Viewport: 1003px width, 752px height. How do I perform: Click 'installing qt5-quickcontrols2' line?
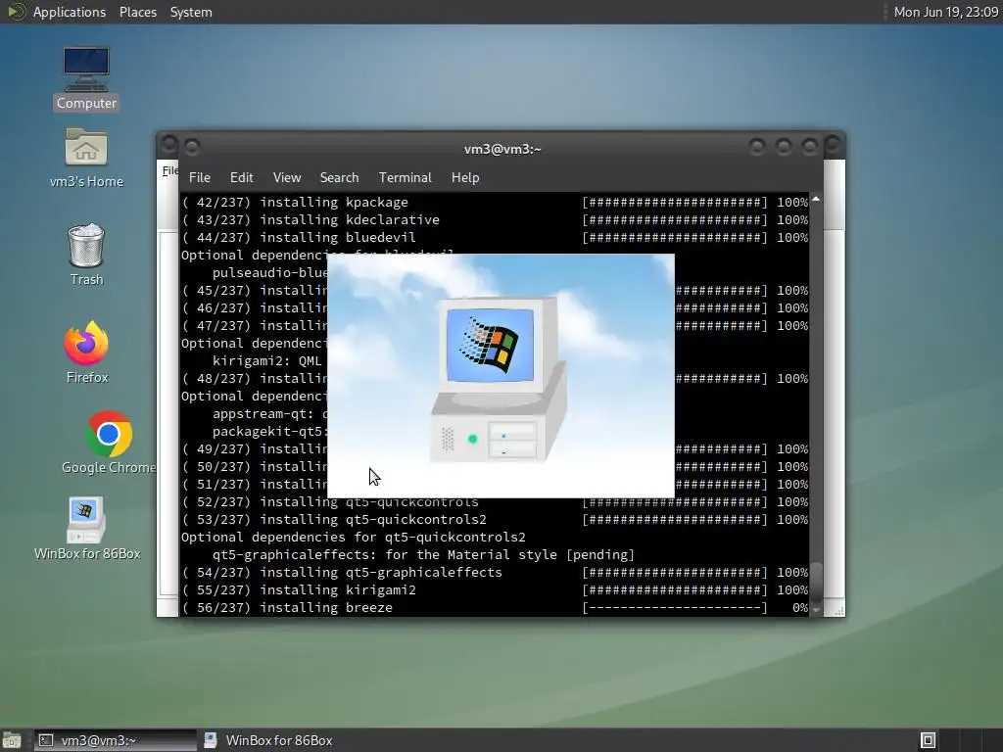495,519
